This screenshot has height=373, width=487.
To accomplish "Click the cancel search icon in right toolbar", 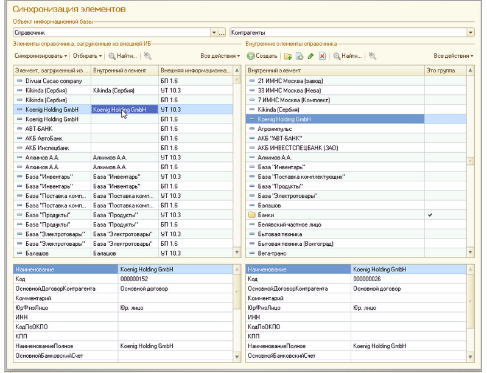I will [373, 56].
